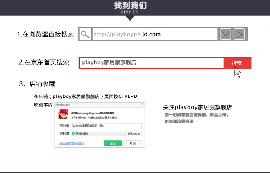Click the line containing stenong@qq.com
The image size is (270, 173).
(93, 113)
